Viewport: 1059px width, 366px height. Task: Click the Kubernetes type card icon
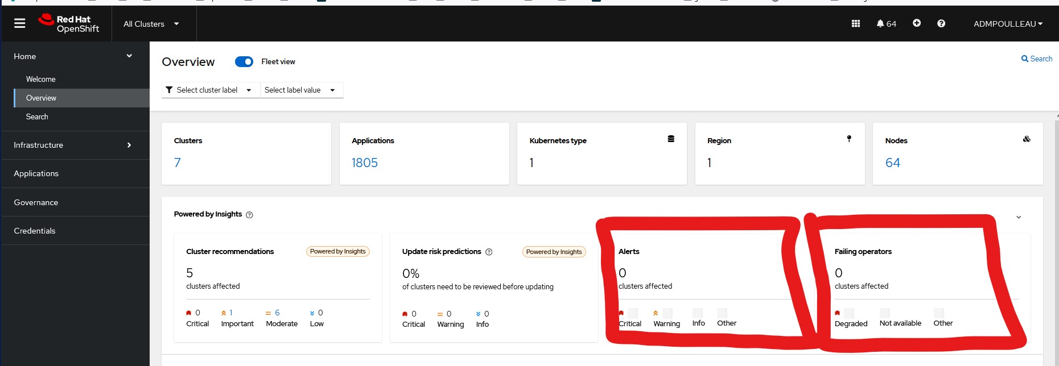[671, 139]
